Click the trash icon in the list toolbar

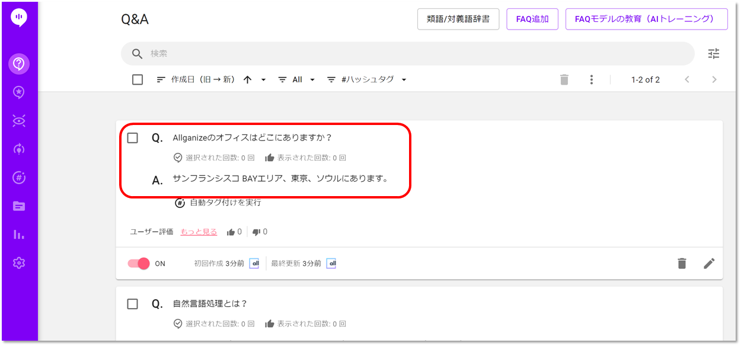point(564,79)
